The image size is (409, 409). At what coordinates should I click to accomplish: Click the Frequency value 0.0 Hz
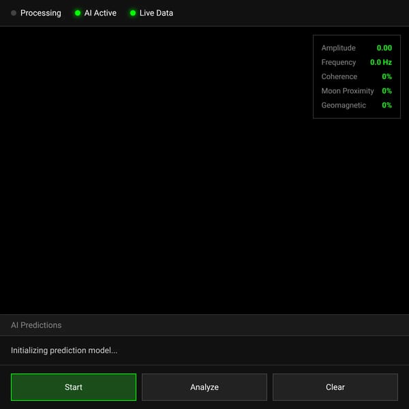381,62
